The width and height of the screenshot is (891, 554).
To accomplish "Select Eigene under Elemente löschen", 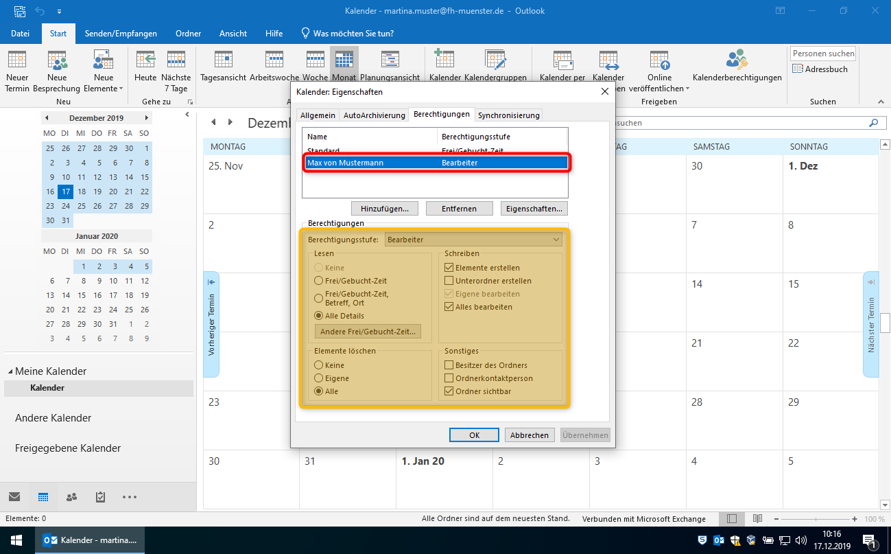I will [318, 378].
